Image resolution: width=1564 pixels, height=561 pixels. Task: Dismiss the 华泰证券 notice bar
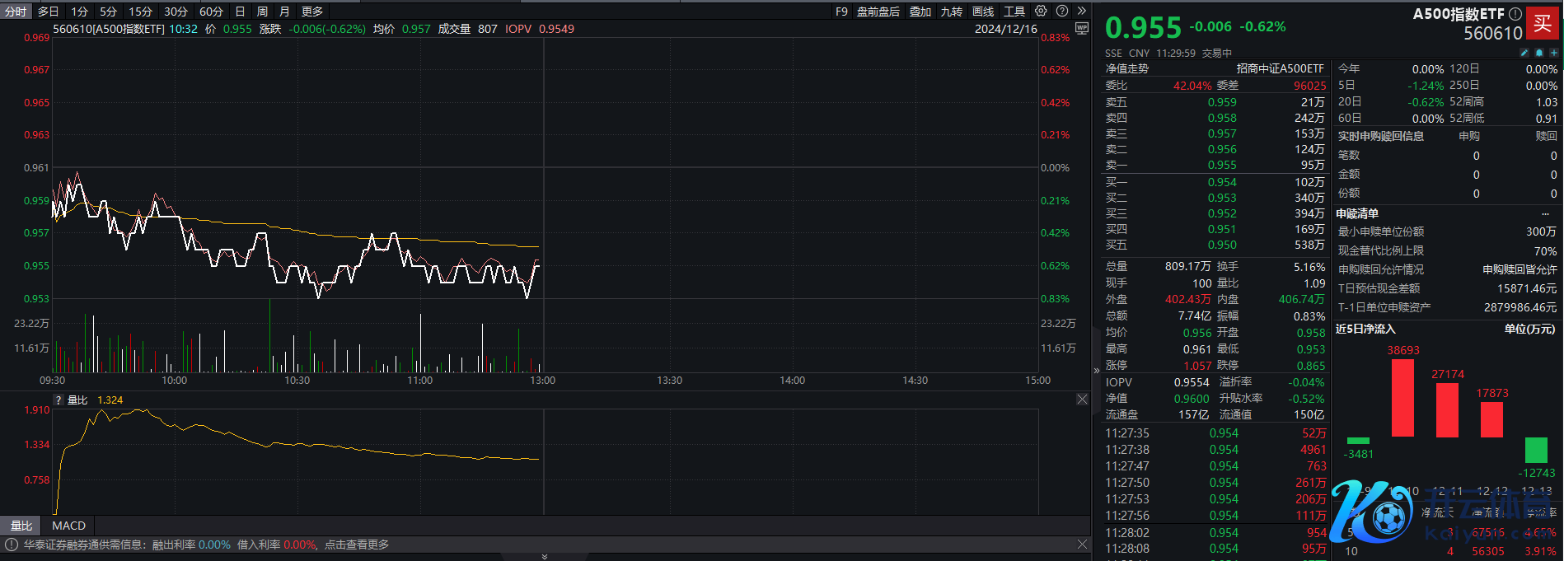click(x=1082, y=545)
